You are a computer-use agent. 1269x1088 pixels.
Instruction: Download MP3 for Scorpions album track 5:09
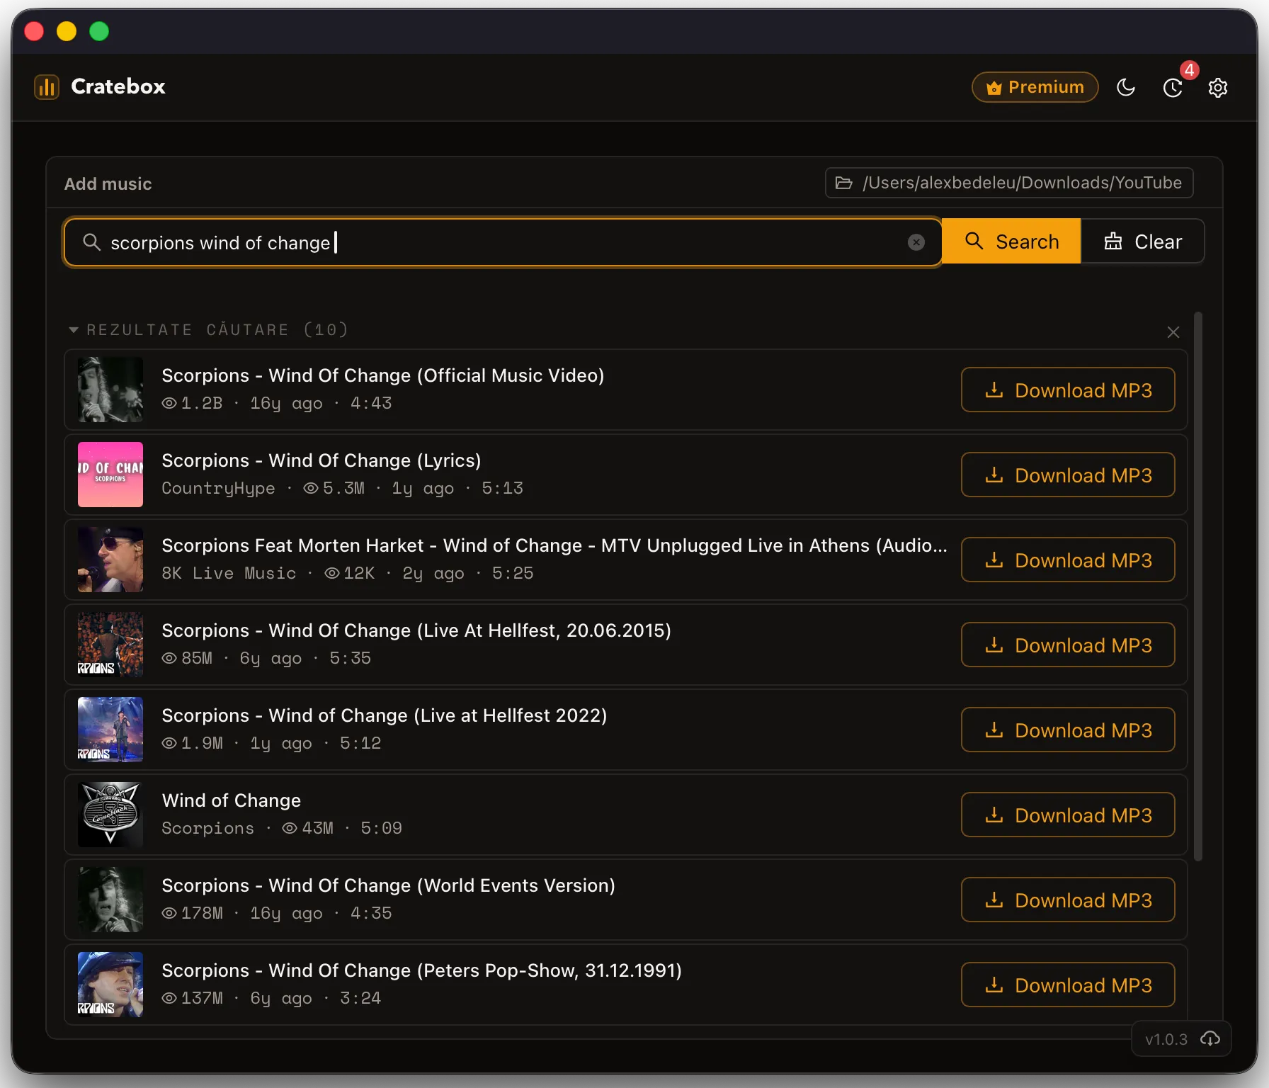click(1068, 815)
